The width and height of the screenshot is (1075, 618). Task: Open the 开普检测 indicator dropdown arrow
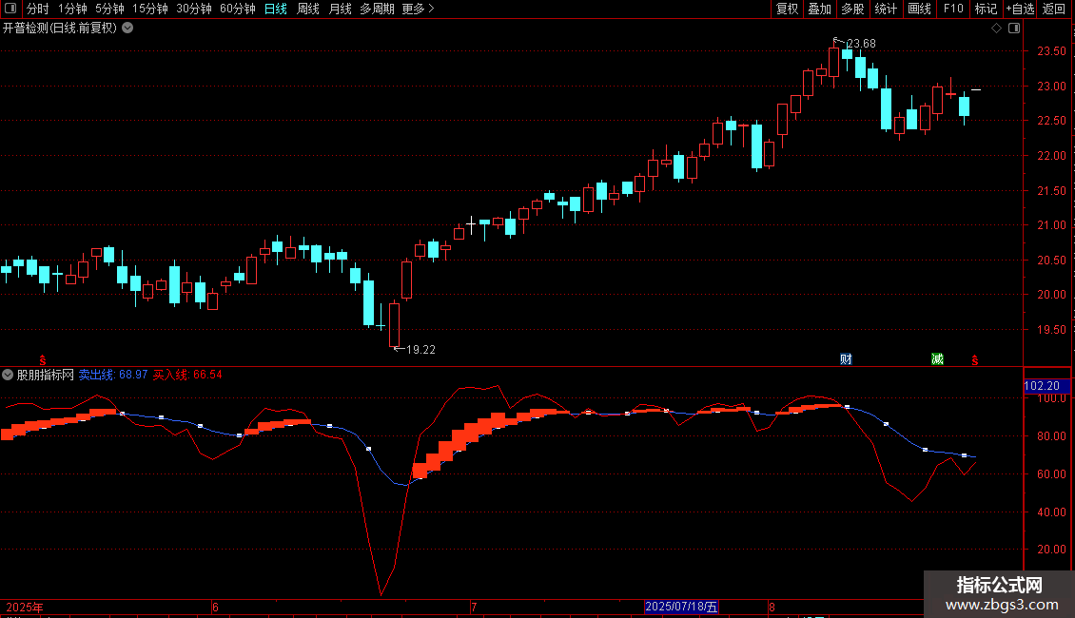point(127,29)
